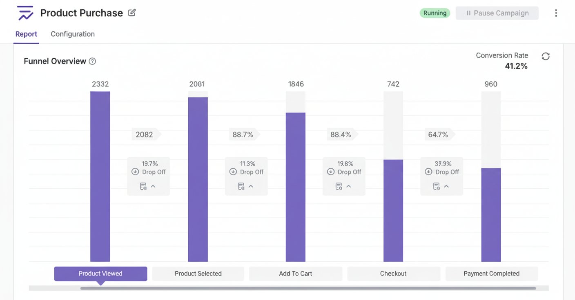575x300 pixels.
Task: Collapse the chevron under Checkout drop off card
Action: [446, 186]
